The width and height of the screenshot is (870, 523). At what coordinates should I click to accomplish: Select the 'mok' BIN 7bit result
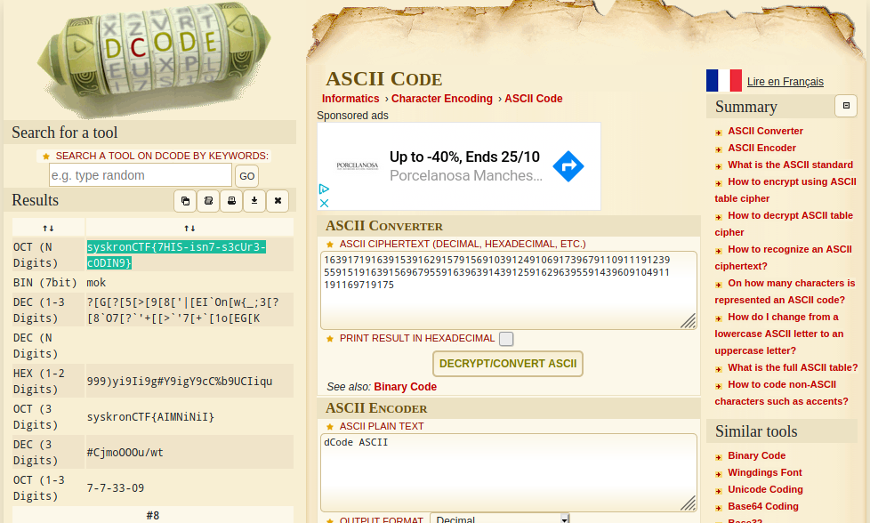pyautogui.click(x=96, y=283)
